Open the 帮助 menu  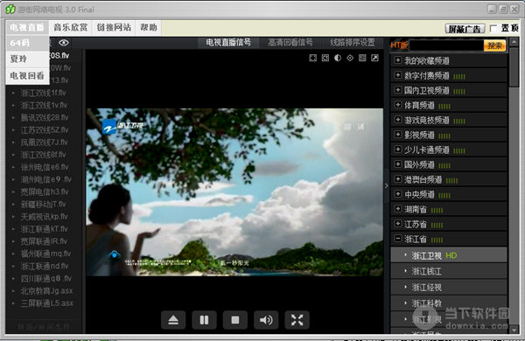point(149,27)
